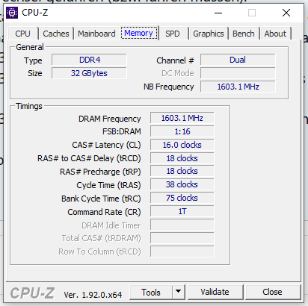
Task: Click the Ver. 1.92.0.x64 version text
Action: (x=93, y=295)
